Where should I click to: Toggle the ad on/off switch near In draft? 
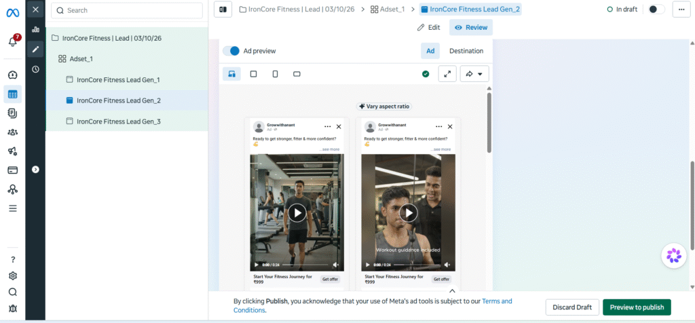(x=656, y=9)
